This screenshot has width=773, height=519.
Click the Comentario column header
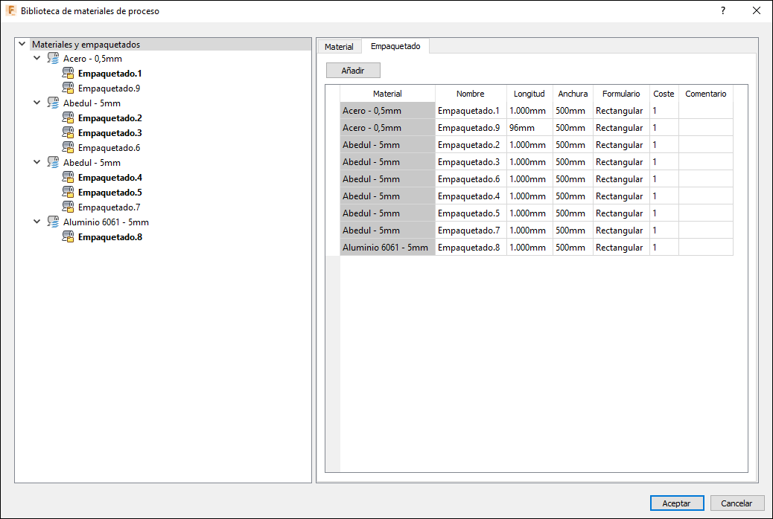tap(706, 94)
